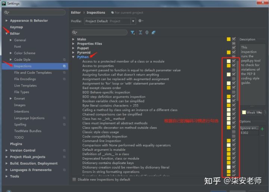Select the E302 ignored error entry
This screenshot has width=269, height=192.
click(244, 133)
